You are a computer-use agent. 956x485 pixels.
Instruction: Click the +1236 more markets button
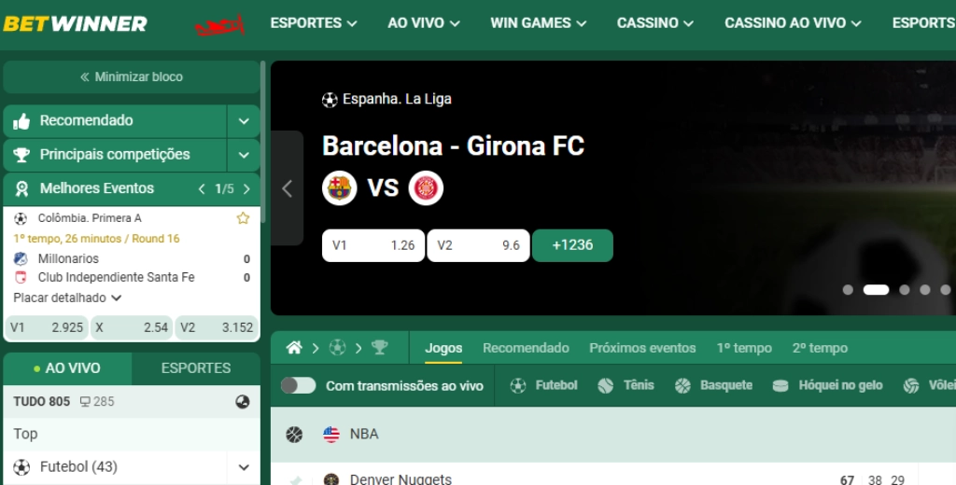coord(572,245)
